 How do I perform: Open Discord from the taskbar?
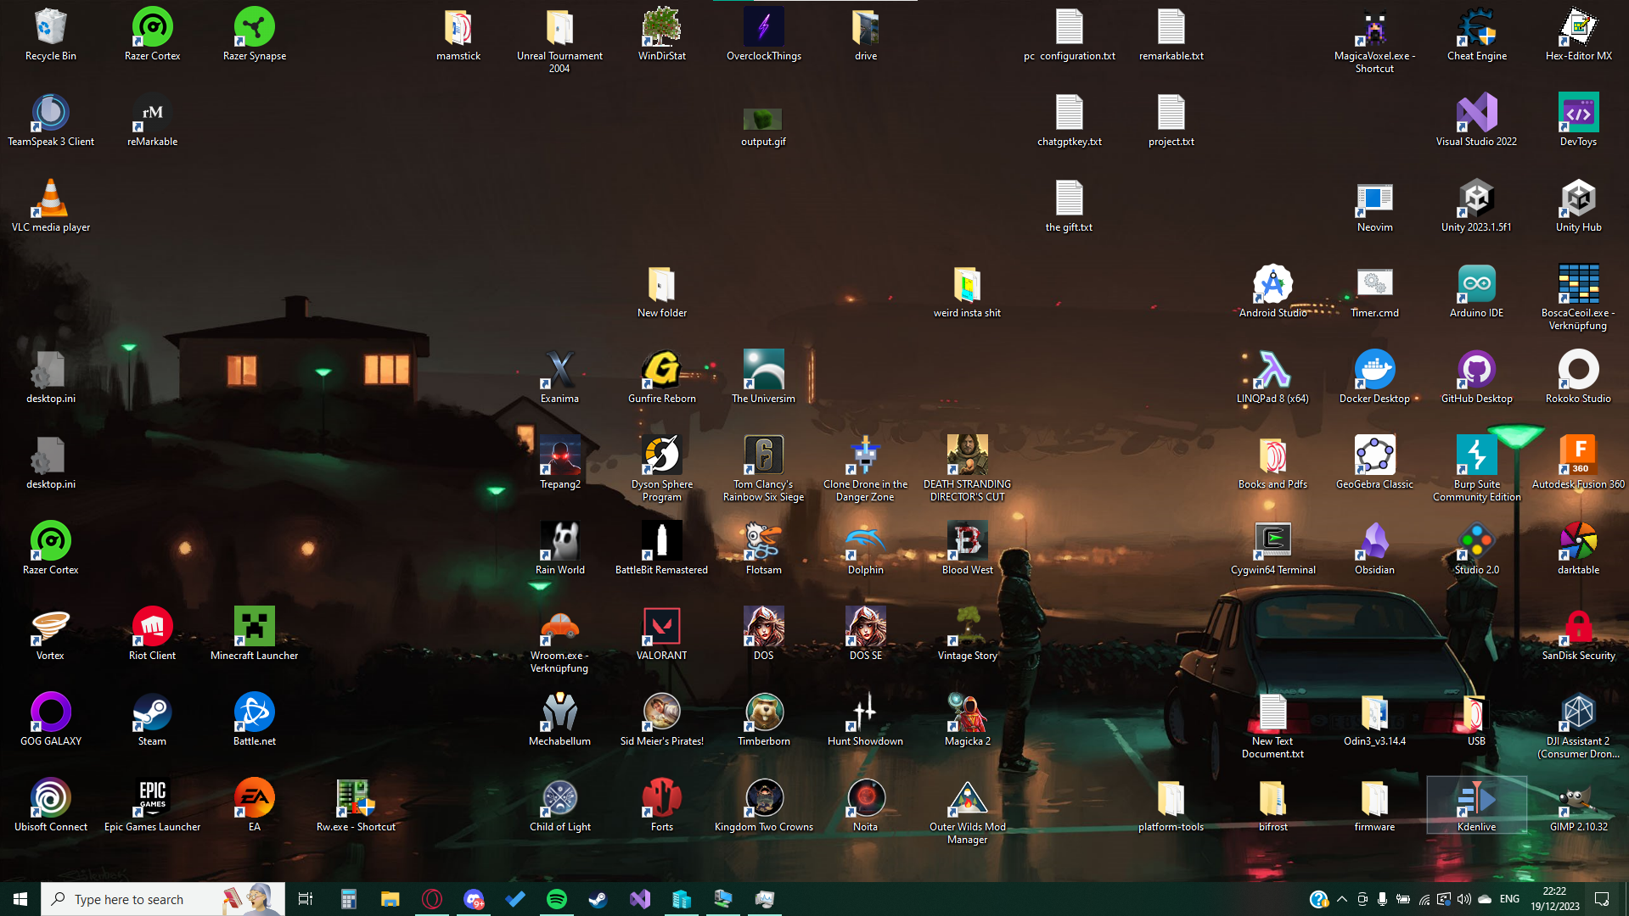coord(473,899)
